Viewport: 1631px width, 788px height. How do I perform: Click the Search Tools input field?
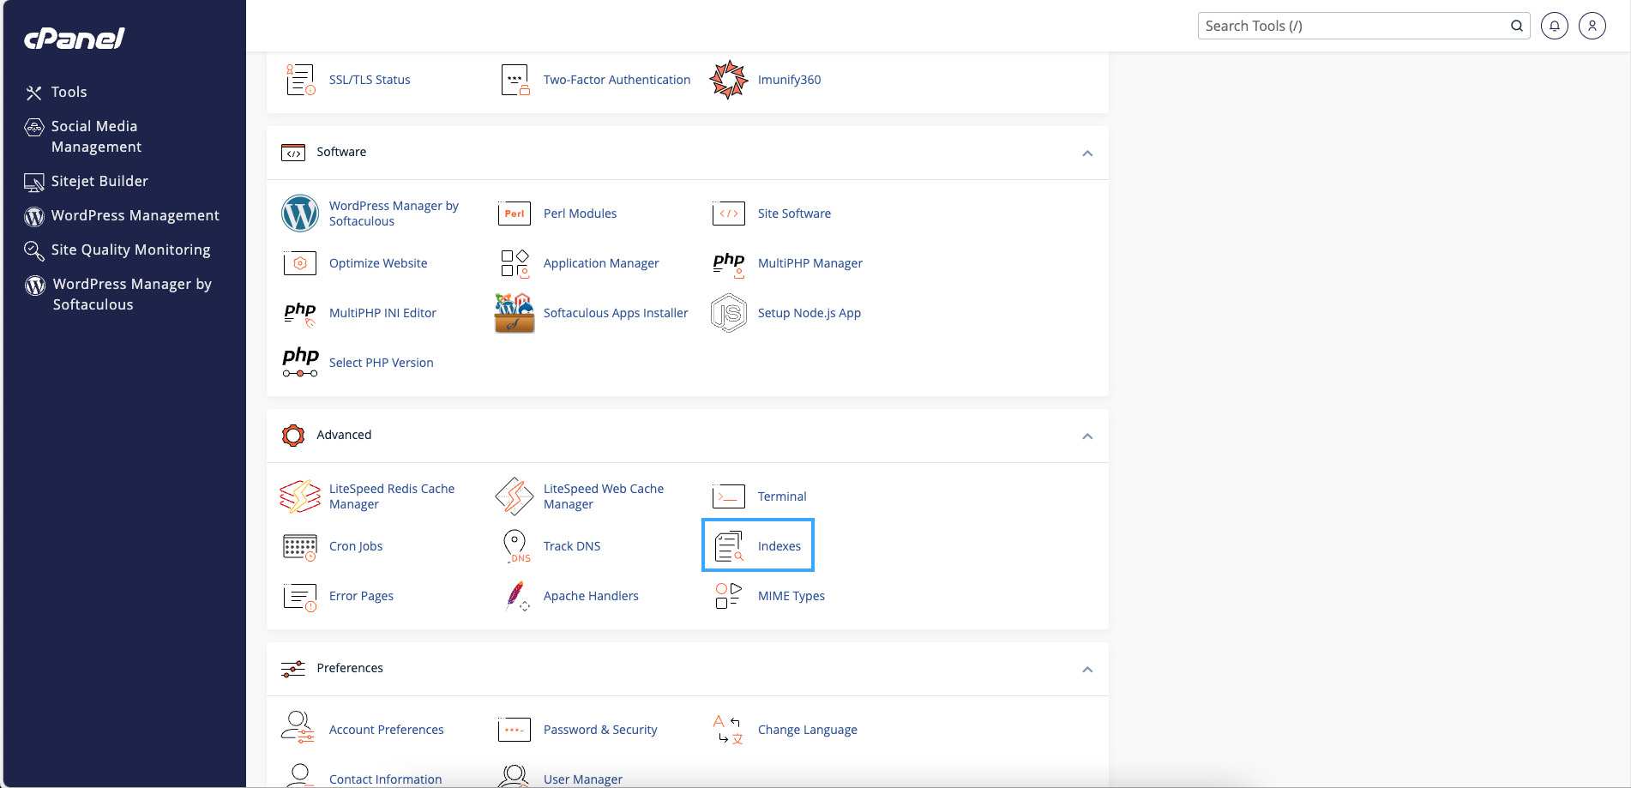click(x=1346, y=25)
